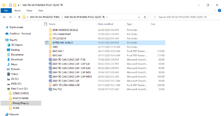Open the Downloads arrow icon

(x=8, y=60)
